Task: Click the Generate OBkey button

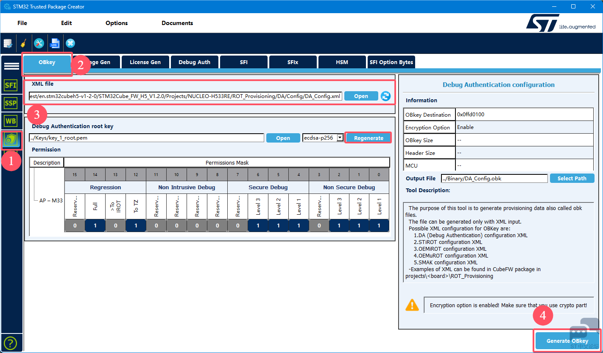Action: 567,341
